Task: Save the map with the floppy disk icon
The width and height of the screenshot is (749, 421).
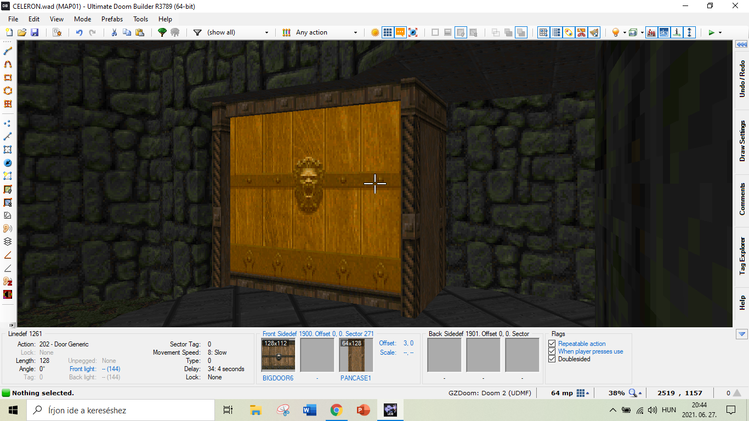Action: click(x=35, y=32)
